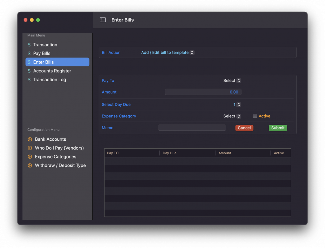
Task: Open the Select Day Due picker
Action: pyautogui.click(x=237, y=104)
